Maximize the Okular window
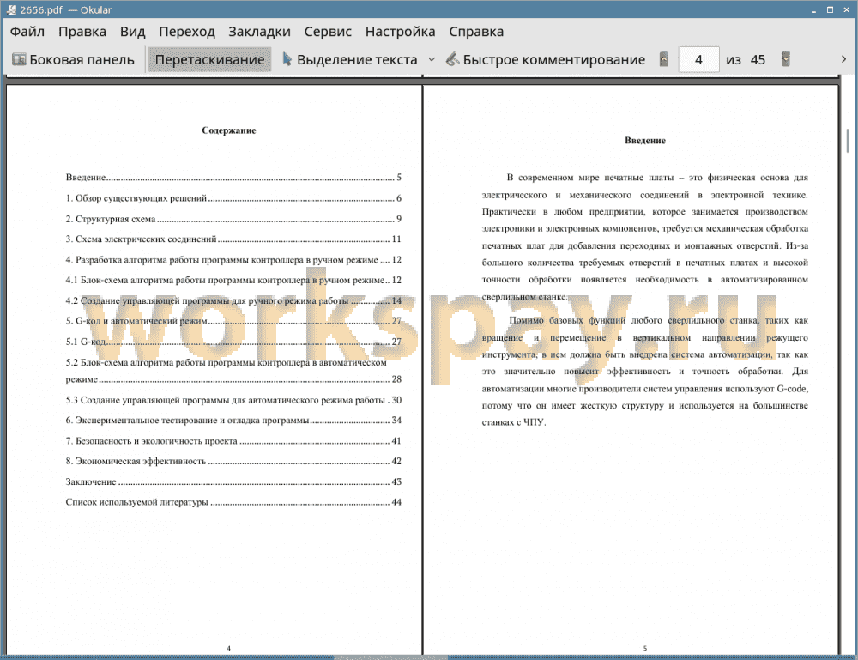 (830, 9)
